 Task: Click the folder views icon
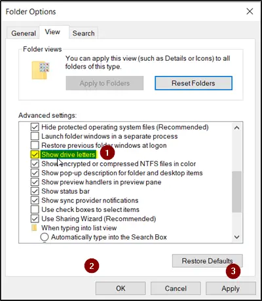click(41, 70)
